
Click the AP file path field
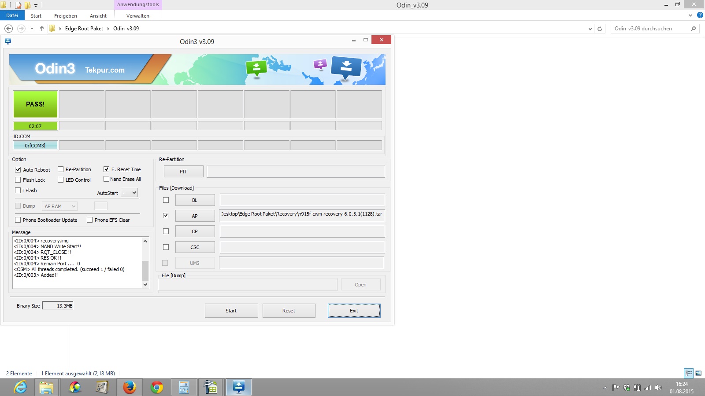pos(302,216)
